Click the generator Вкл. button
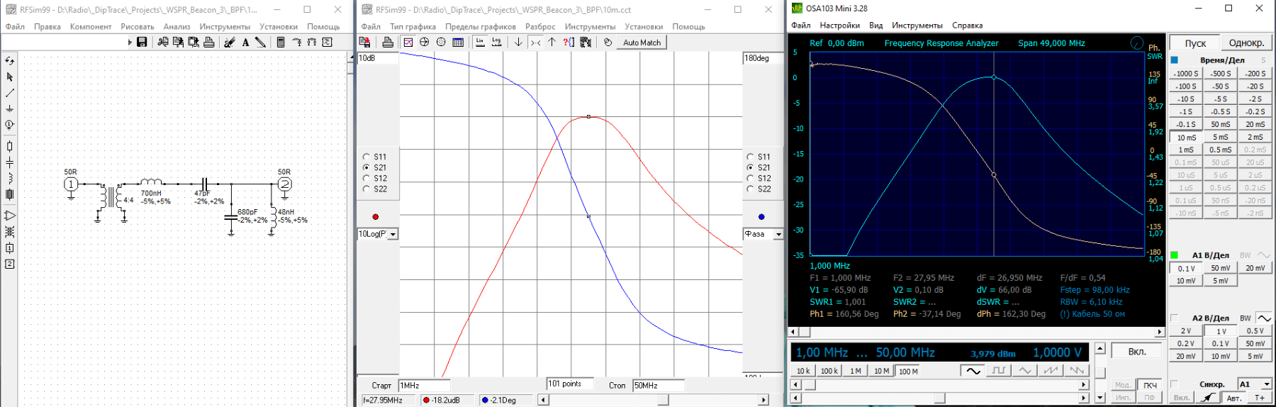Image resolution: width=1276 pixels, height=407 pixels. [x=1136, y=352]
